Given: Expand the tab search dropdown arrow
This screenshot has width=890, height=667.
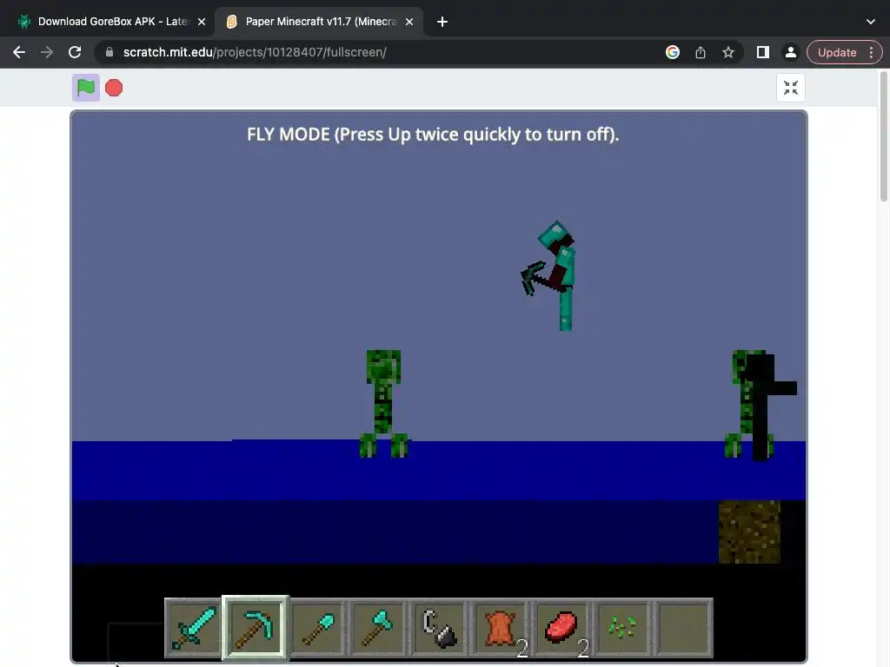Looking at the screenshot, I should pos(871,22).
